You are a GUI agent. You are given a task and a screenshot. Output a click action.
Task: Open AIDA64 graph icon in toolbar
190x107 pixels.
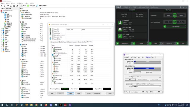(17, 6)
